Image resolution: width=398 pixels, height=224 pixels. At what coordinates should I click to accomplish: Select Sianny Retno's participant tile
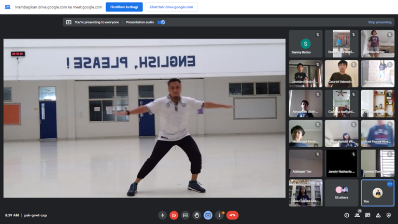click(x=306, y=44)
